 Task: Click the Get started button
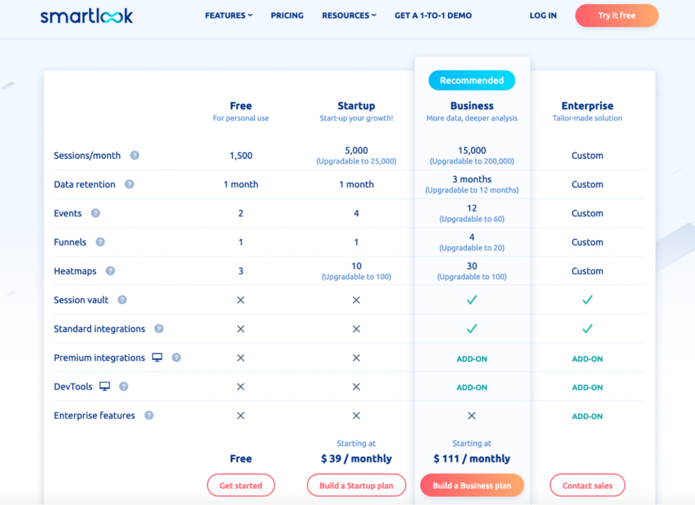click(x=241, y=485)
